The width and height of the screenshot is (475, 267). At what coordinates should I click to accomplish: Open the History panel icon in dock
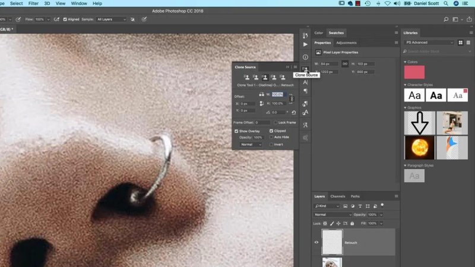305,36
